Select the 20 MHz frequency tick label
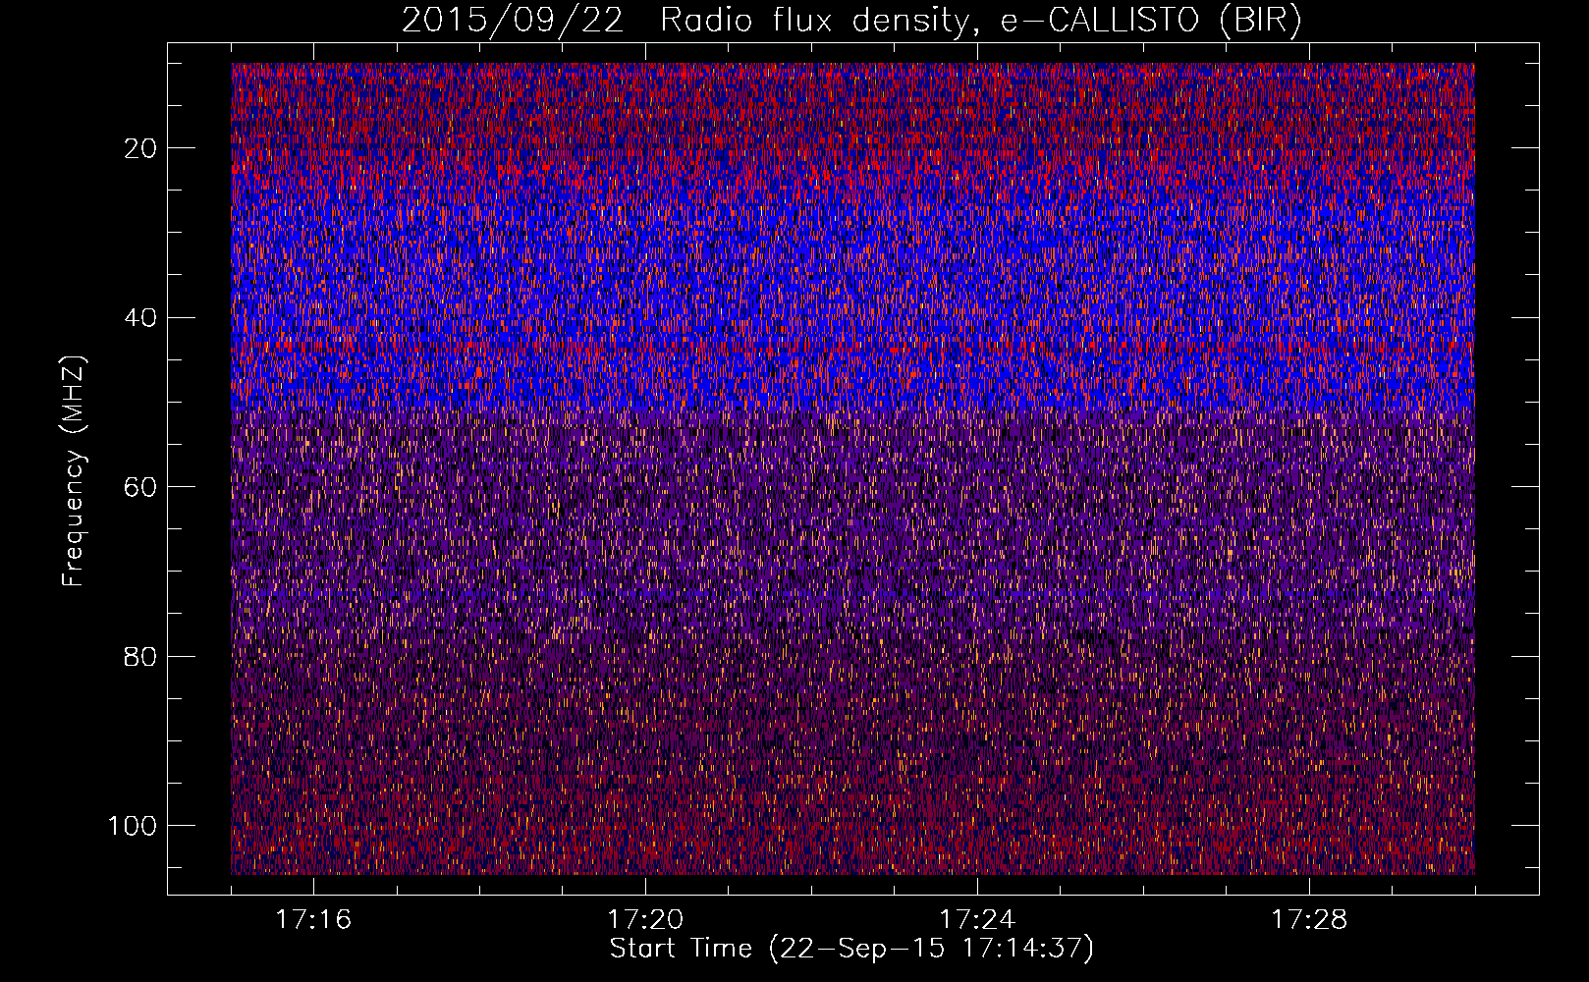The width and height of the screenshot is (1589, 982). tap(140, 148)
